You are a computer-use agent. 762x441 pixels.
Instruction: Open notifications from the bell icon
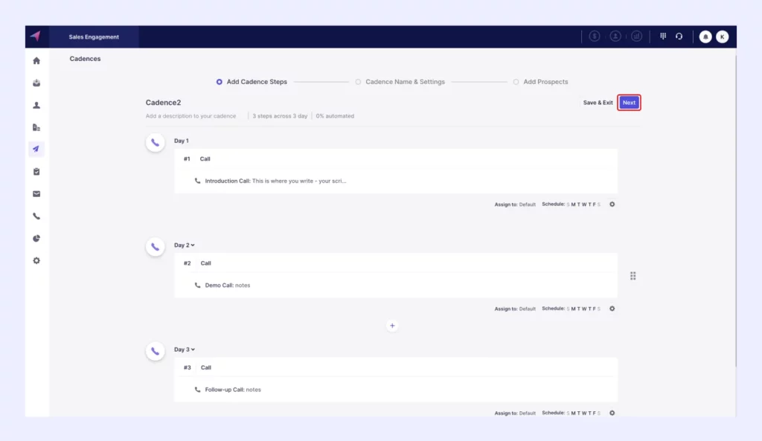(x=705, y=36)
